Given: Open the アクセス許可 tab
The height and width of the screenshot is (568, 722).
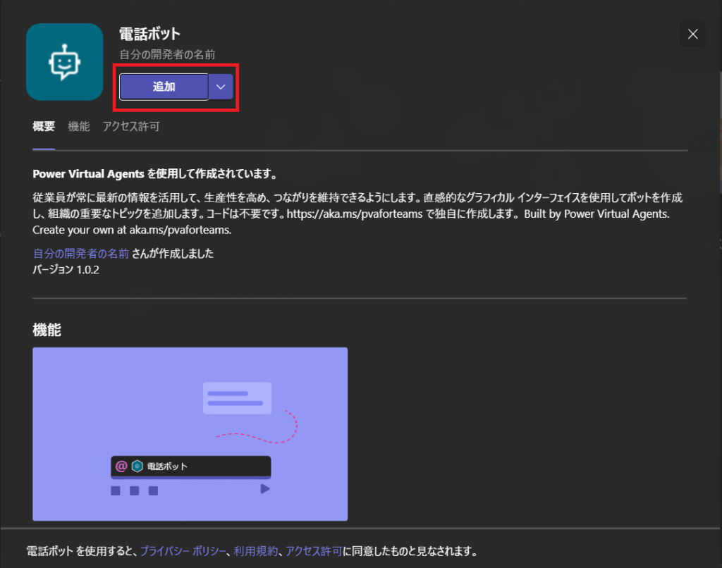Looking at the screenshot, I should click(x=131, y=127).
